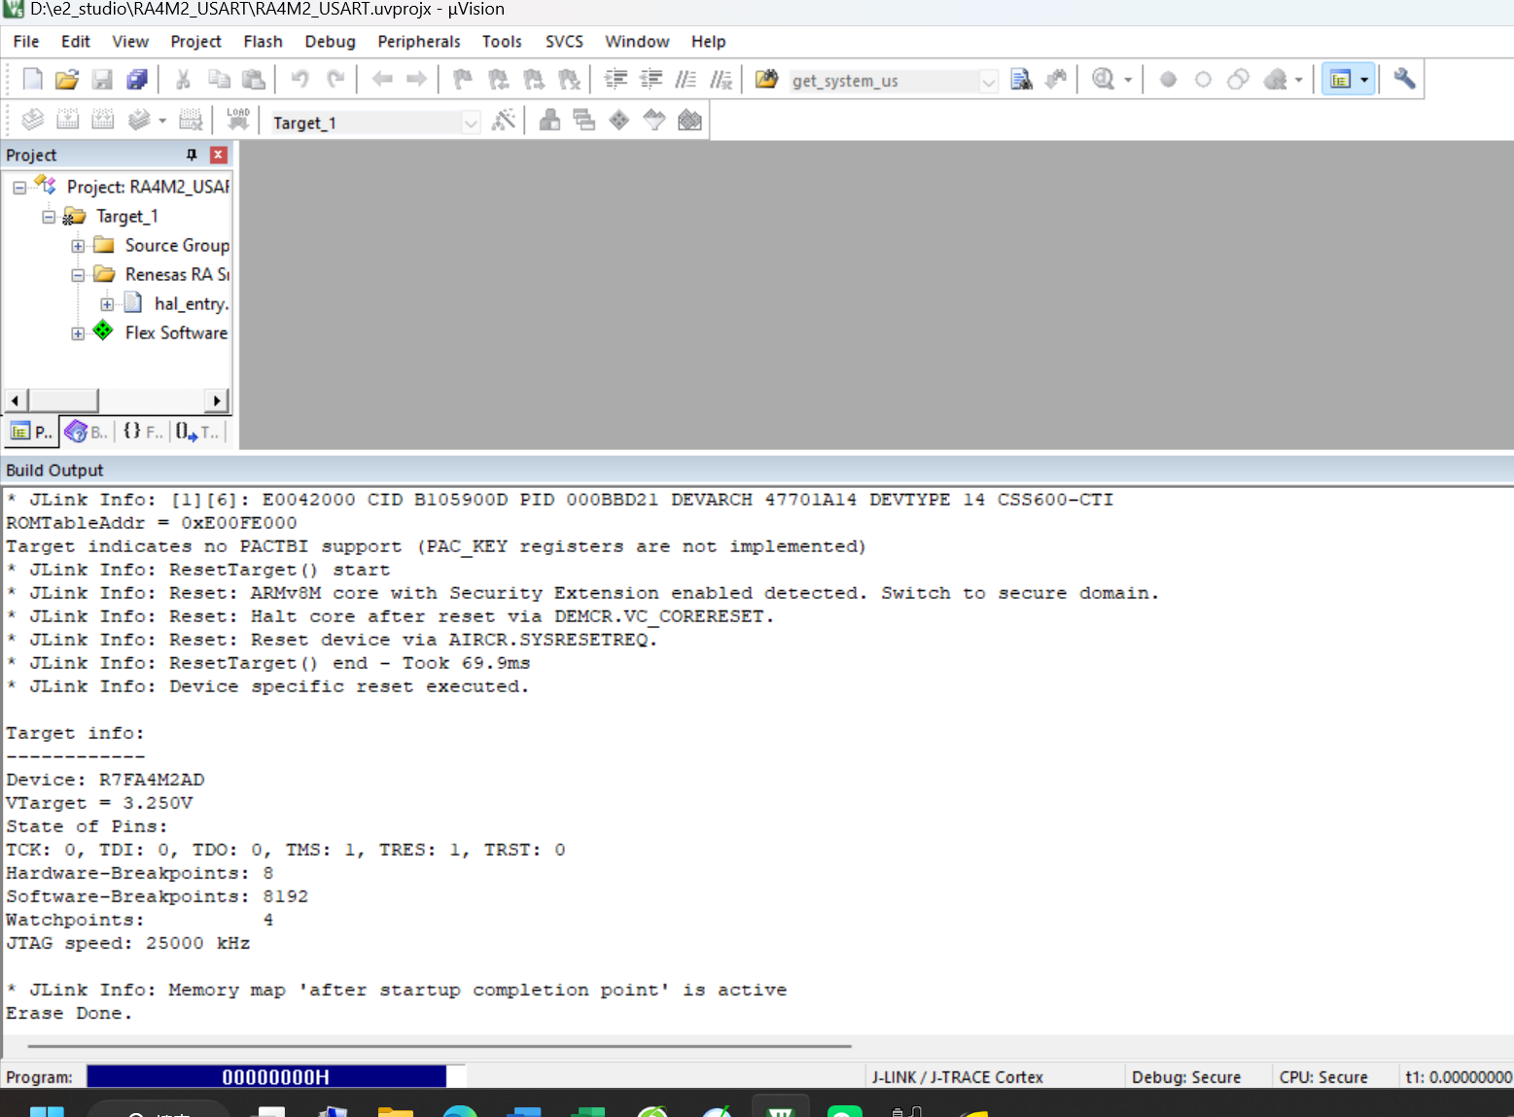Save all files with the stacked disks icon
This screenshot has height=1117, width=1514.
tap(137, 80)
